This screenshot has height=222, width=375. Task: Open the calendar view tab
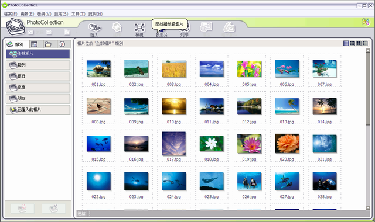pyautogui.click(x=34, y=44)
